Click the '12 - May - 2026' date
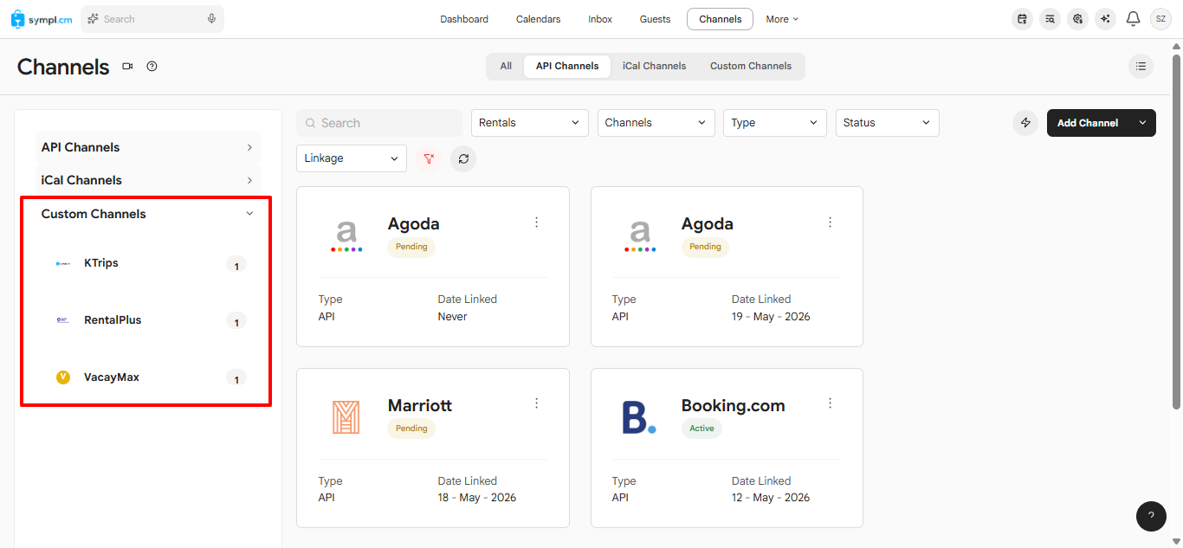The width and height of the screenshot is (1183, 548). [x=771, y=498]
